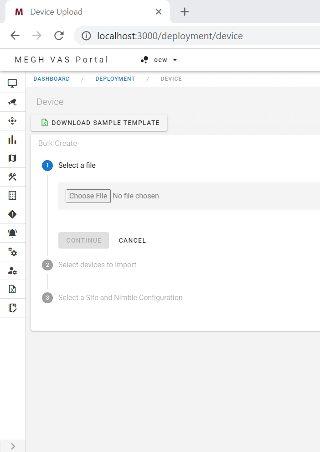Click the hammer and wrench tools icon
Screen dimensions: 320x452
(12, 177)
